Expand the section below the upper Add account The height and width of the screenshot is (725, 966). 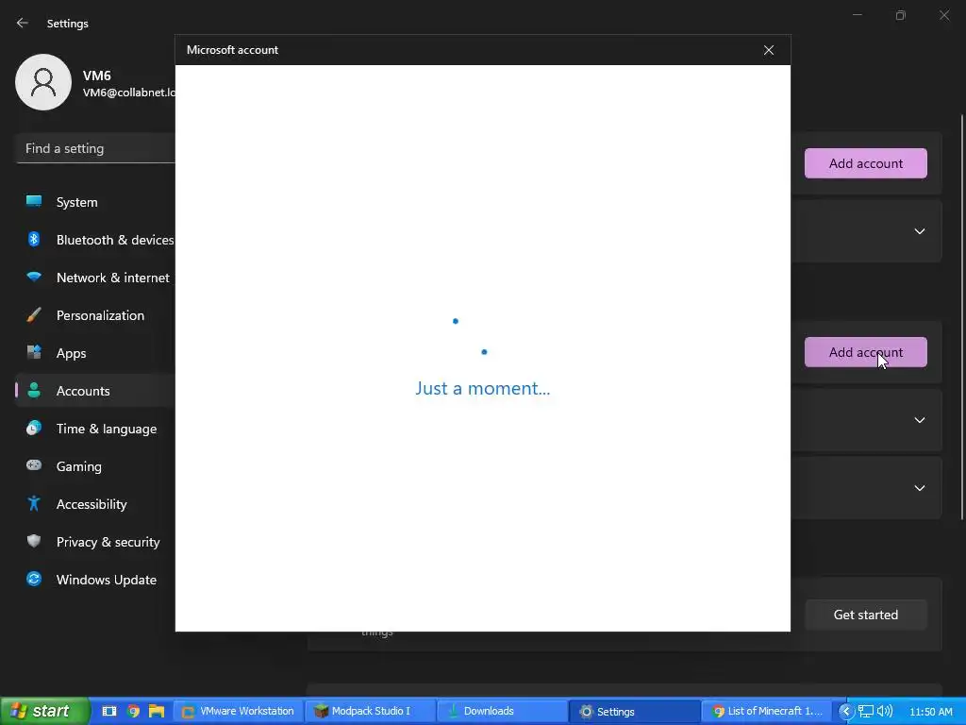tap(919, 231)
